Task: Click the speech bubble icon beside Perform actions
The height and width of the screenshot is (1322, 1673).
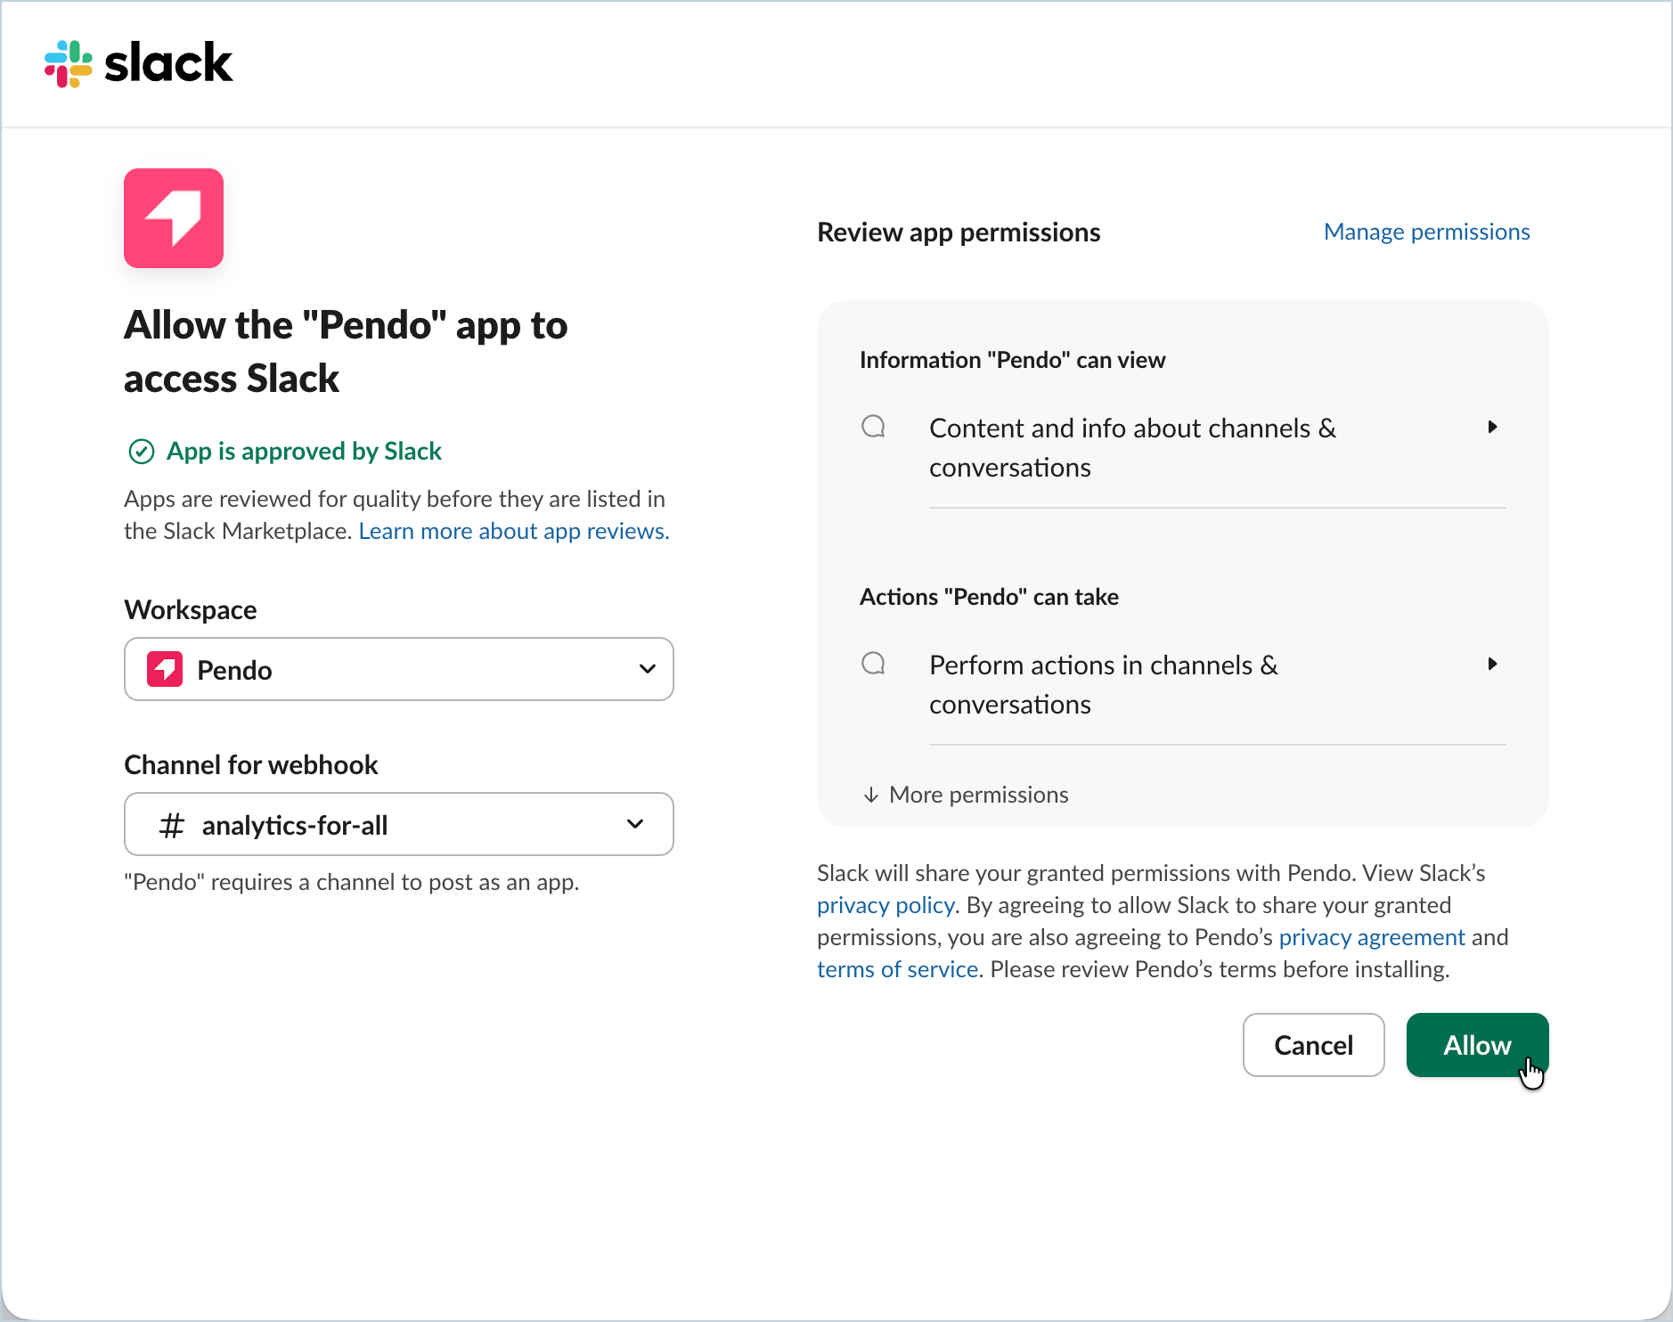Action: point(874,664)
